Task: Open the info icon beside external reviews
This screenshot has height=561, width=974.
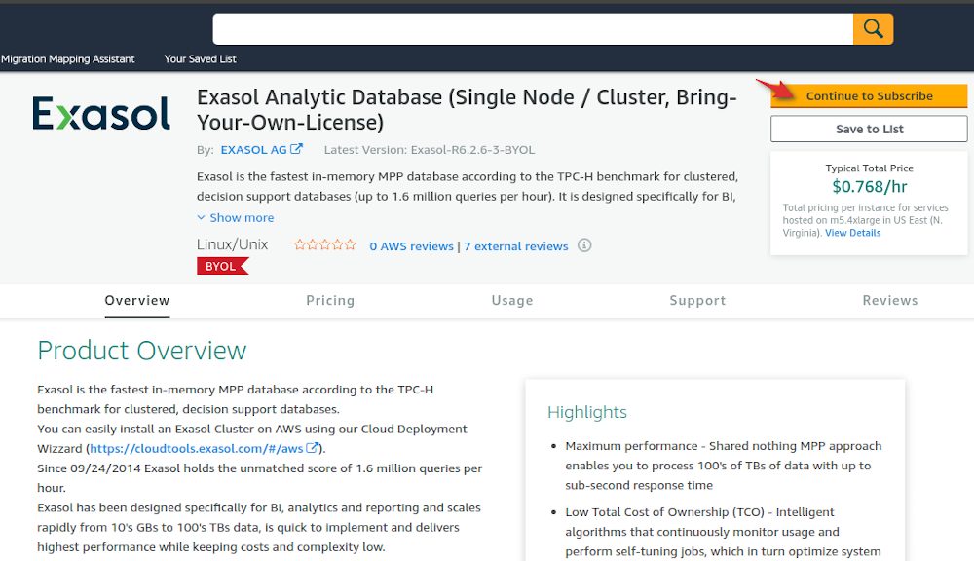Action: (x=583, y=245)
